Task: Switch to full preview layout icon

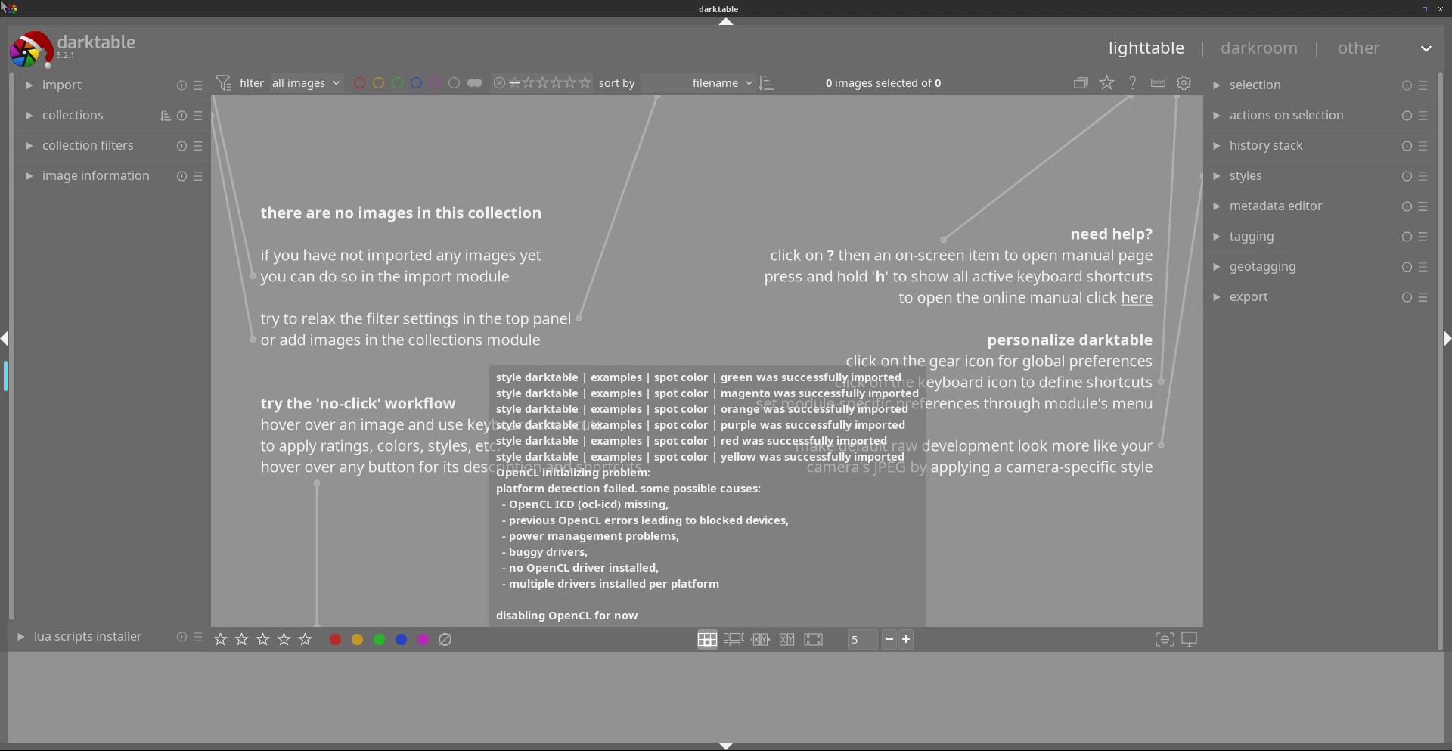Action: (813, 640)
